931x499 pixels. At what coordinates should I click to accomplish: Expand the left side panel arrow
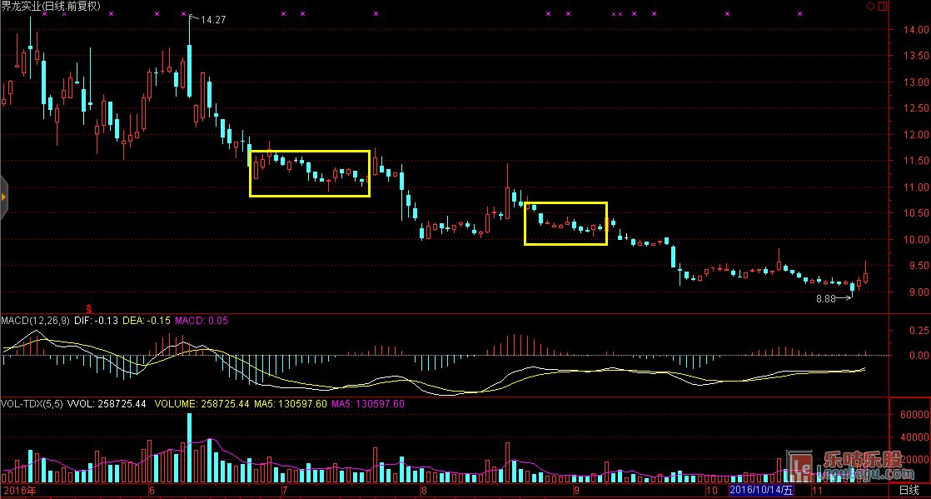pos(3,197)
